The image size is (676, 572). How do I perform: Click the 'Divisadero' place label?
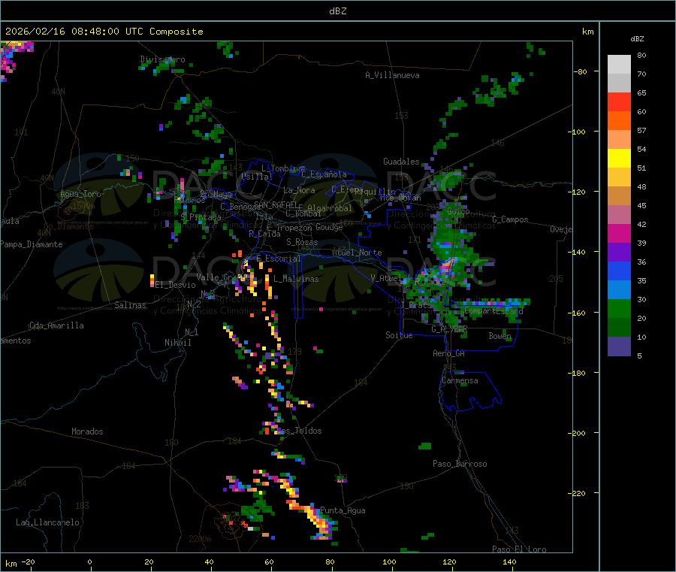tap(162, 59)
